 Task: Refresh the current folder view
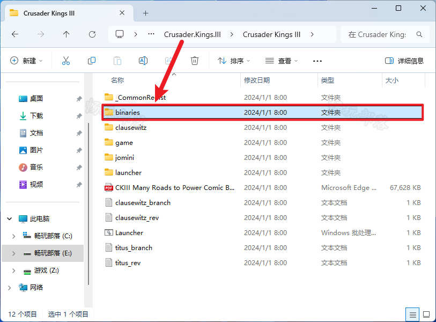click(92, 34)
